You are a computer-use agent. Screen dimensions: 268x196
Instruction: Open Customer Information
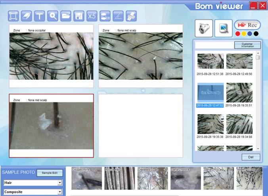(x=247, y=45)
